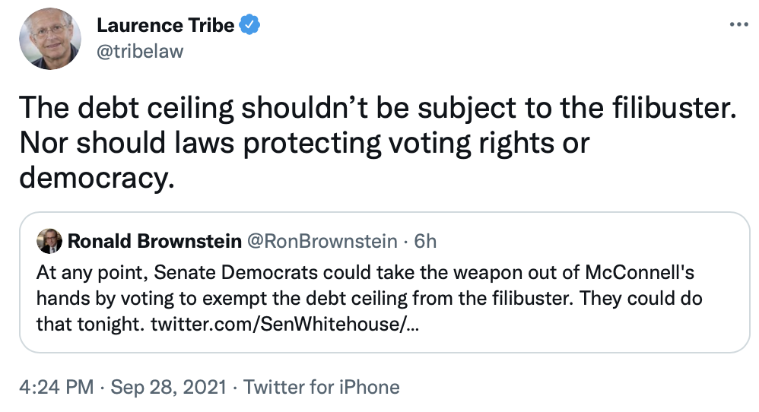This screenshot has height=412, width=759.
Task: Click "They could do" in quoted tweet
Action: (x=650, y=299)
